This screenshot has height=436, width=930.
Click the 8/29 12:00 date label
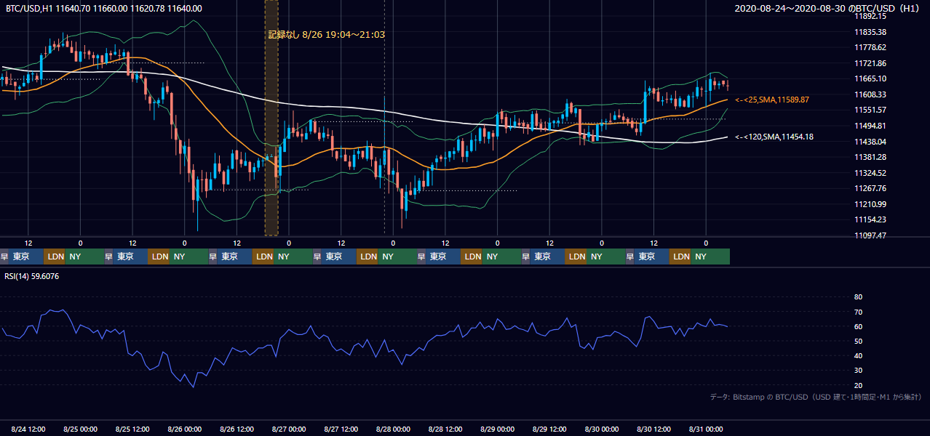[549, 429]
